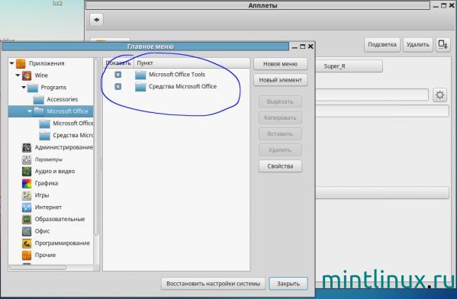The height and width of the screenshot is (299, 457).
Task: Select Wine entry in the tree
Action: 41,76
